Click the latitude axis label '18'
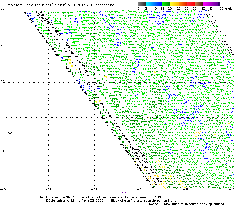The width and height of the screenshot is (234, 206). (x=3, y=46)
